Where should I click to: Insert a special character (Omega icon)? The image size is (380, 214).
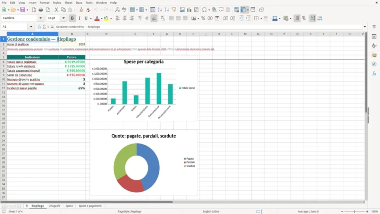tap(204, 10)
